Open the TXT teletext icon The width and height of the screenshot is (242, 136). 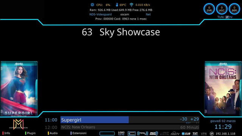[195, 134]
